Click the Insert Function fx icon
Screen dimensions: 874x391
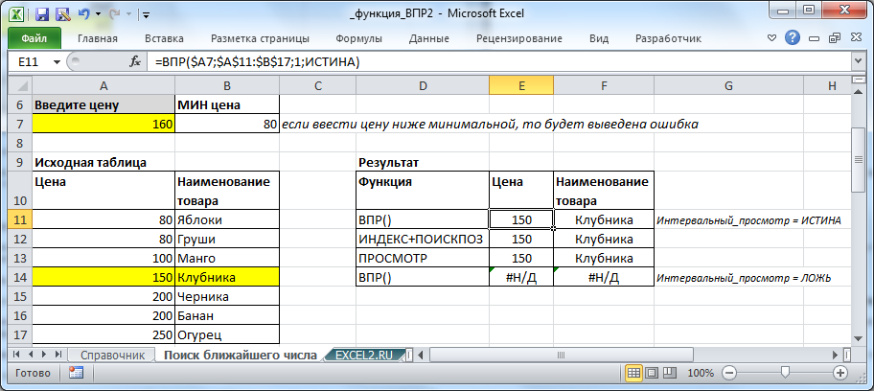coord(135,61)
